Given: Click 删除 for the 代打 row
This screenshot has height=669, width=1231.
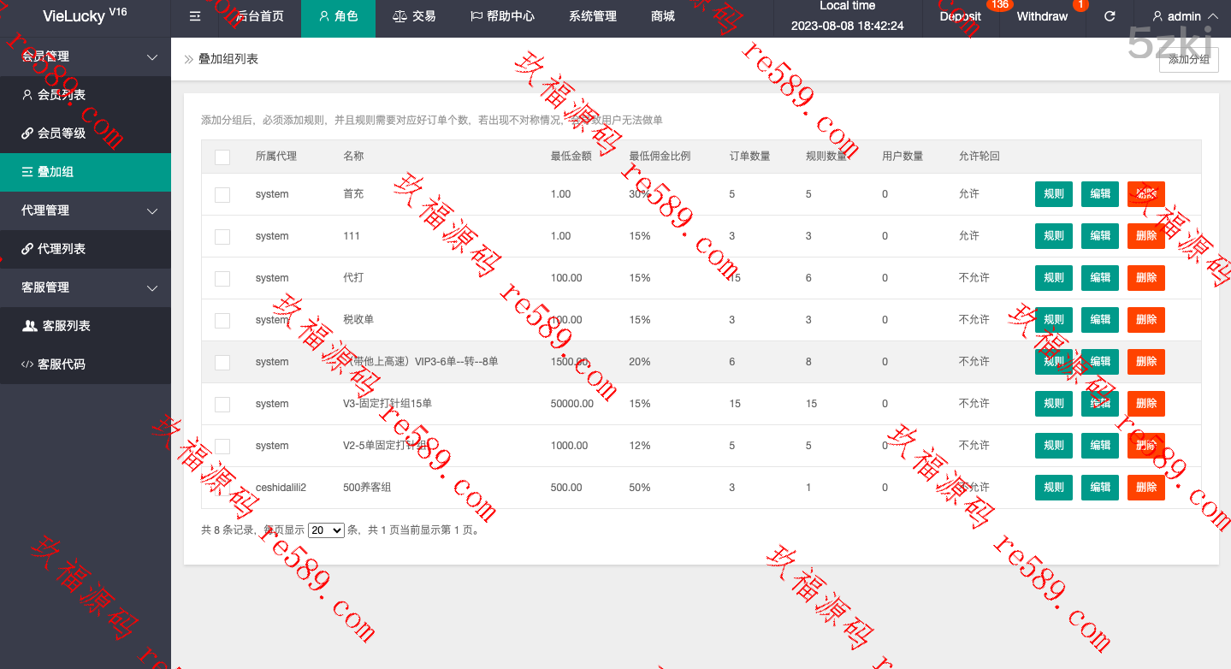Looking at the screenshot, I should click(x=1145, y=278).
